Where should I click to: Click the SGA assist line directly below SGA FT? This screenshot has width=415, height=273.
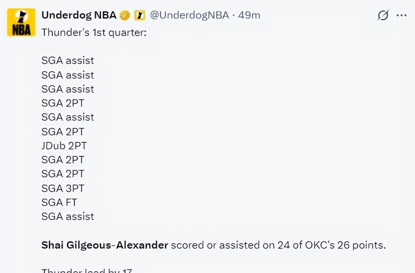(68, 216)
